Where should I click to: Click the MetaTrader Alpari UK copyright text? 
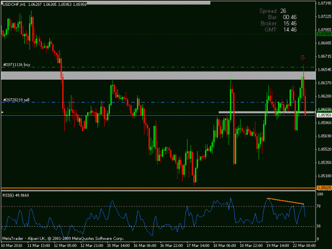tap(63, 238)
